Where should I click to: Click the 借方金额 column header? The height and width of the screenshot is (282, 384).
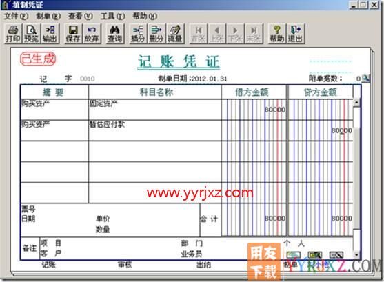[x=254, y=92]
